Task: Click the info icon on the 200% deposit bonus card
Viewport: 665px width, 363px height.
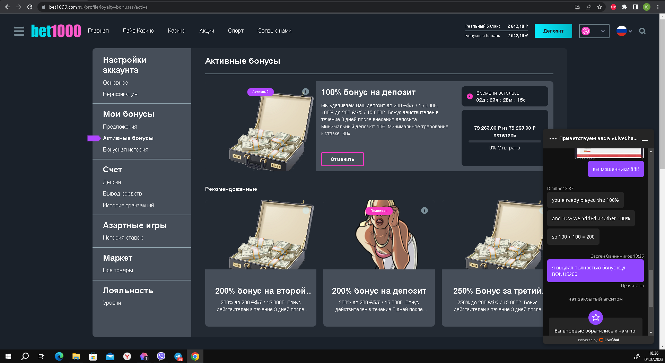Action: [425, 210]
